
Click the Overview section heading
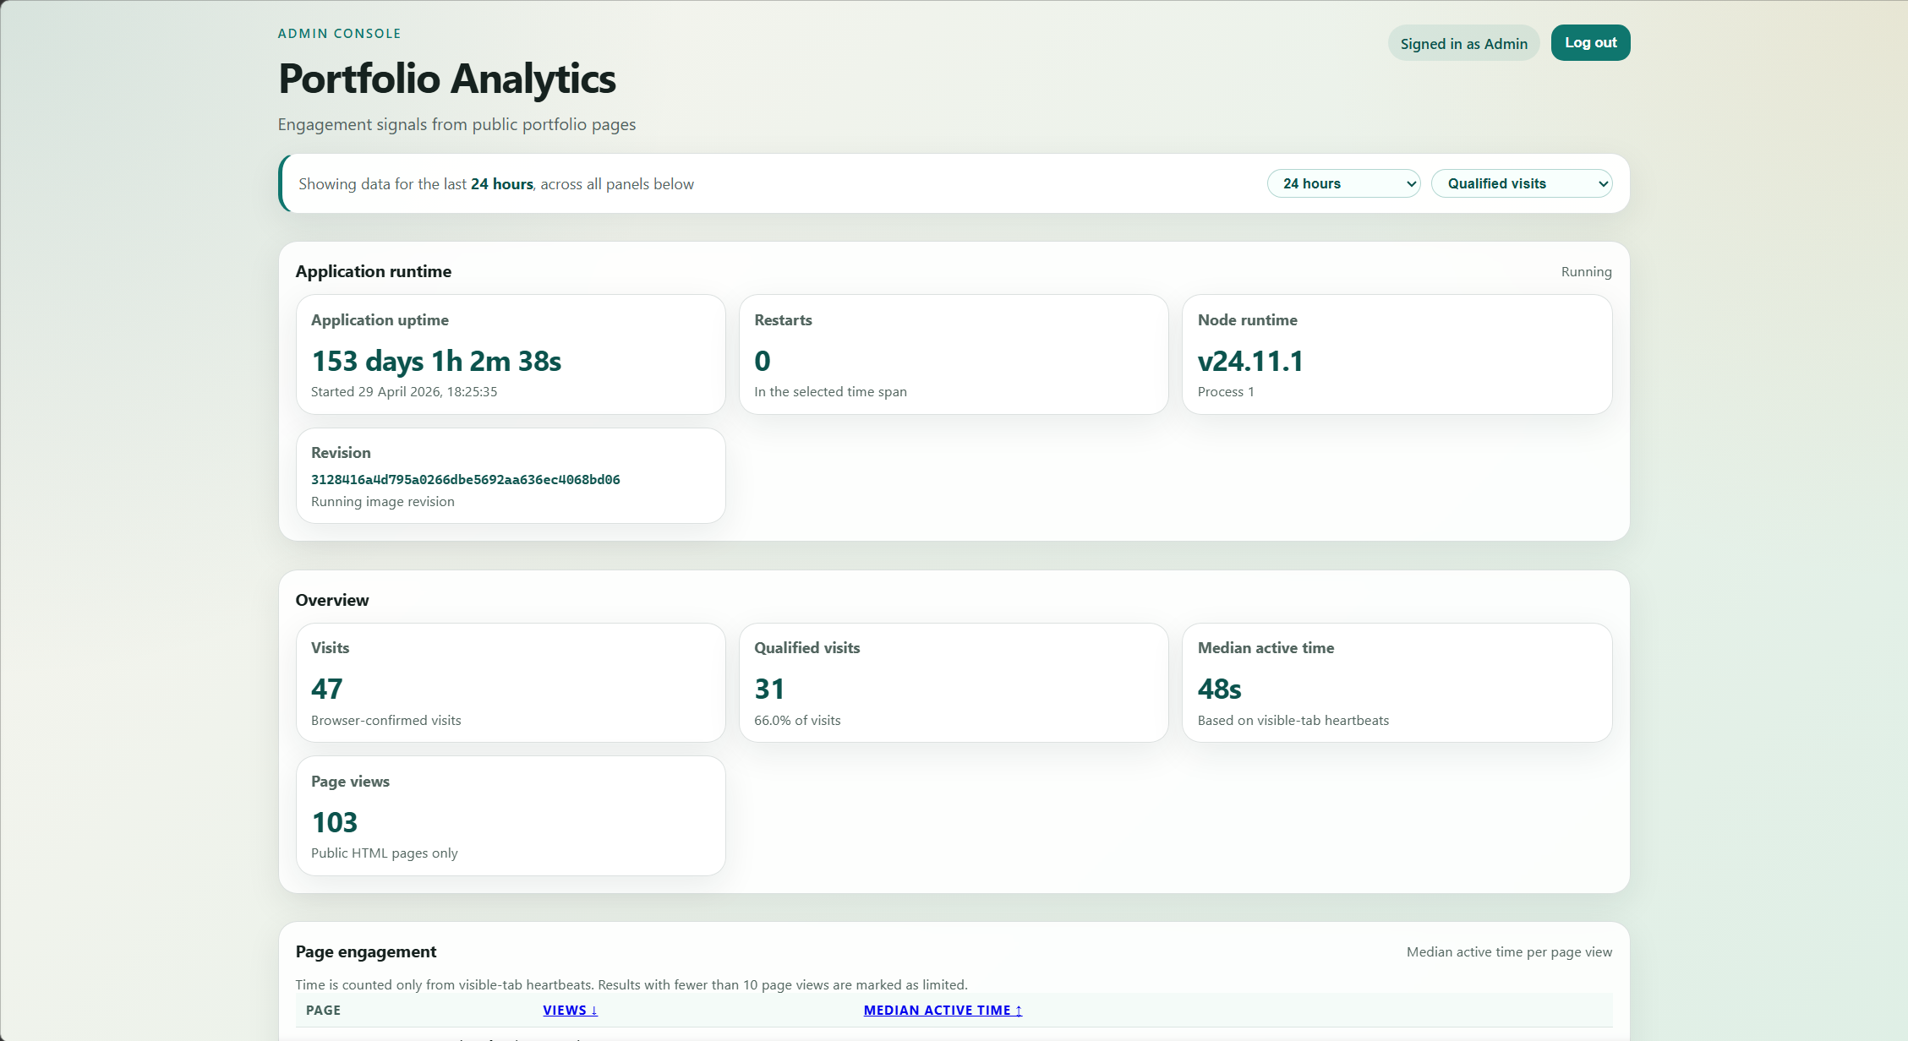click(331, 600)
